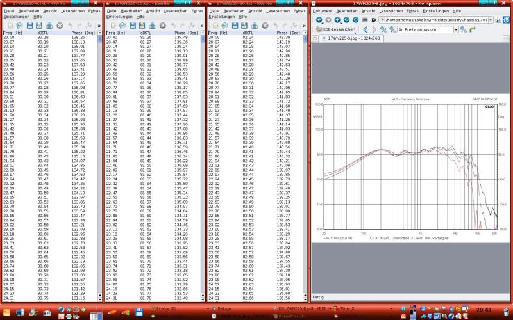Click Open file icon in 17WN225-0.txt KWrite

20,26
